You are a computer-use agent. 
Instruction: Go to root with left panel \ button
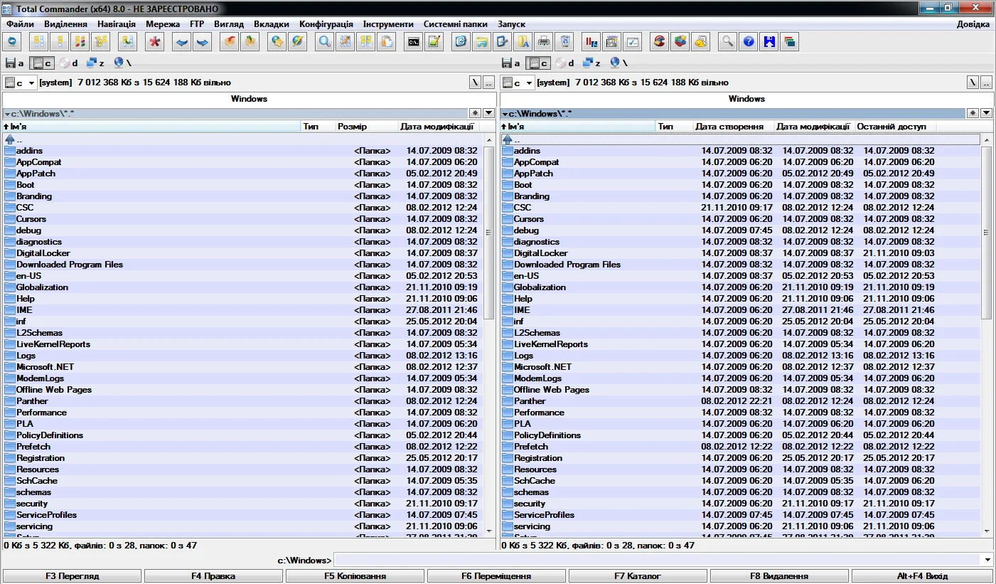475,83
